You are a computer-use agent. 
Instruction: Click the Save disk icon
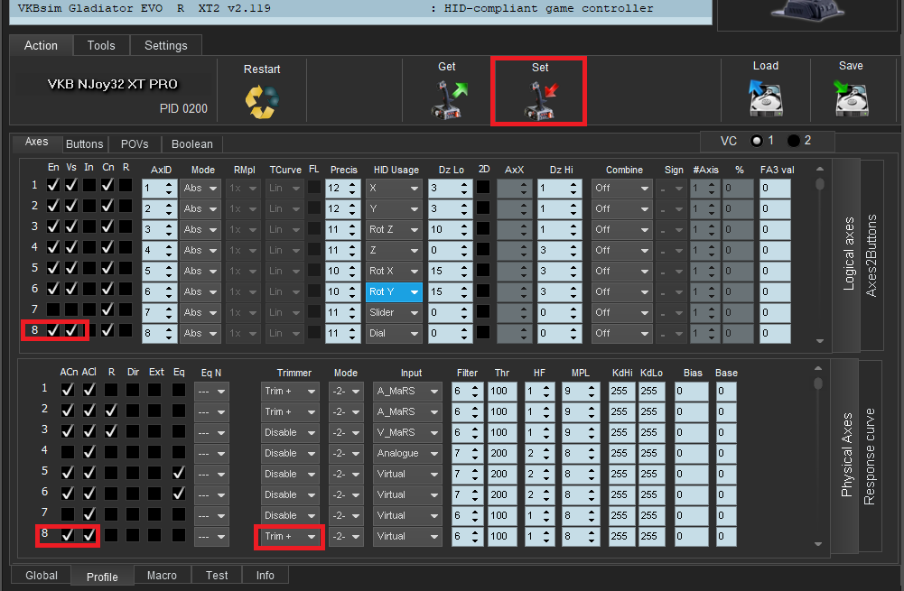click(850, 98)
